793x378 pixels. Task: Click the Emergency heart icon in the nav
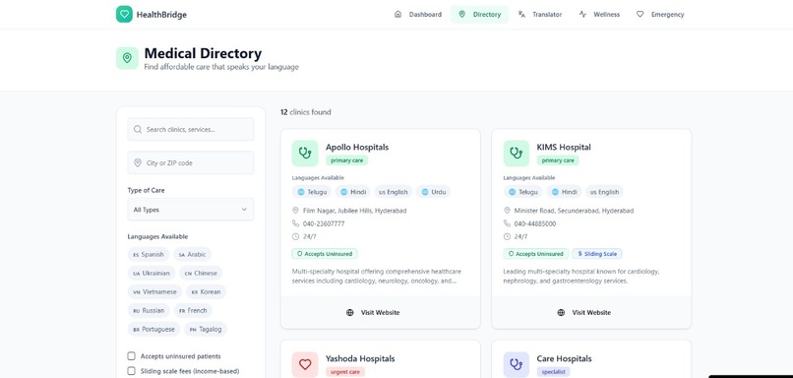pos(640,14)
